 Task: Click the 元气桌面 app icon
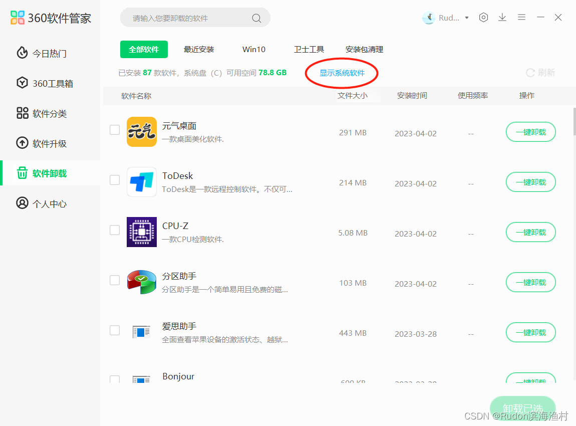[142, 132]
